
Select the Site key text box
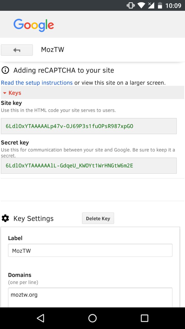89,126
